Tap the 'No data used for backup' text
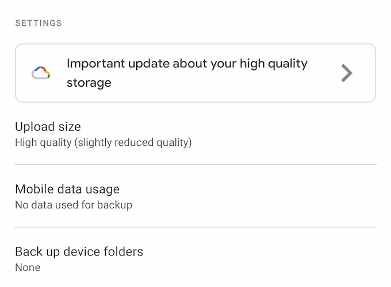 [x=74, y=205]
